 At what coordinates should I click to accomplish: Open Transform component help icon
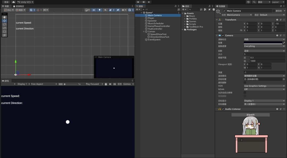277,20
